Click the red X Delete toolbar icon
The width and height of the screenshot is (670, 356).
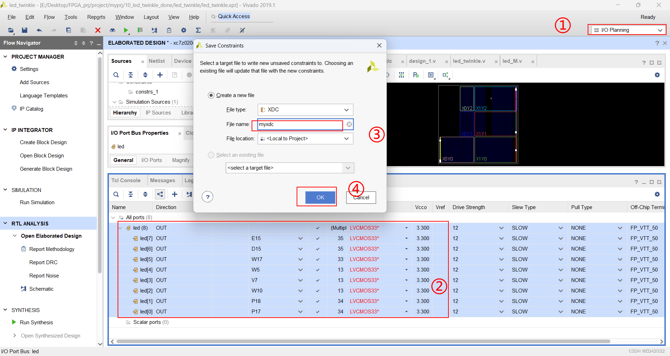pyautogui.click(x=98, y=30)
